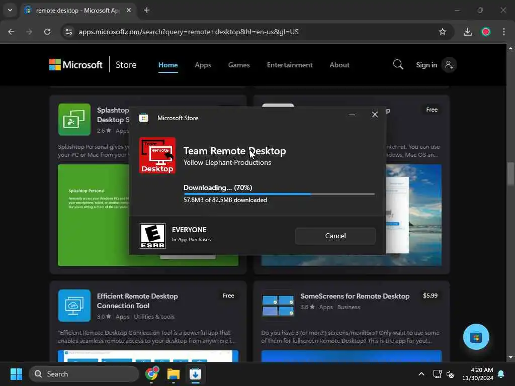Close the Microsoft Store download dialog

(x=375, y=115)
